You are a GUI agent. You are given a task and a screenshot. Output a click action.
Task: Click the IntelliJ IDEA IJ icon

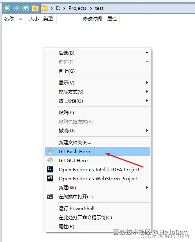pos(50,169)
